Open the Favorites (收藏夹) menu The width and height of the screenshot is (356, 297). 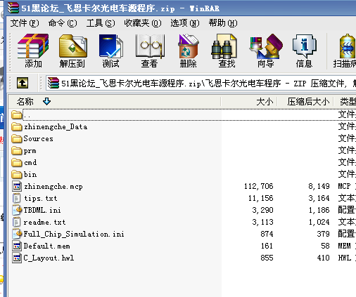(143, 23)
